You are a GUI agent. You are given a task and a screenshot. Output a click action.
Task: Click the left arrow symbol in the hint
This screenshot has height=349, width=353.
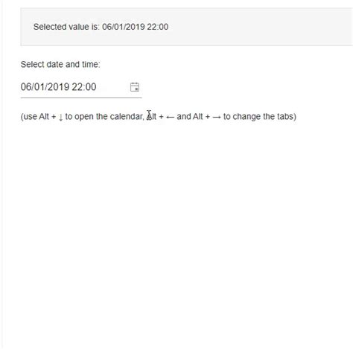170,117
